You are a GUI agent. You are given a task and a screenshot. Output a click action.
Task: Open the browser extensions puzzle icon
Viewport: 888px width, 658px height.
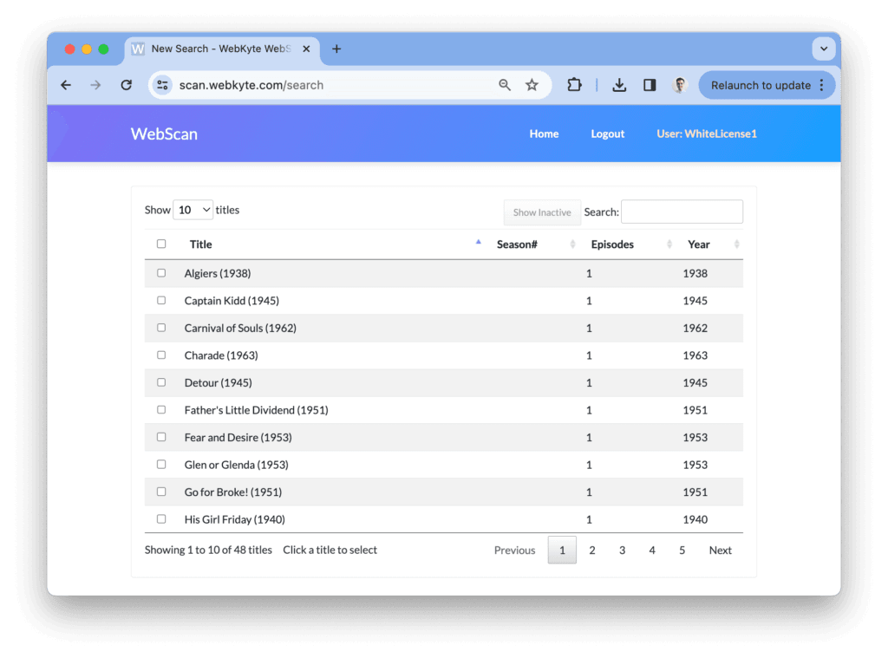tap(573, 85)
